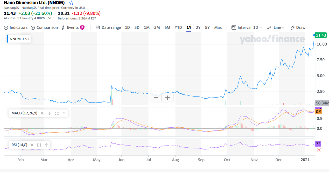Image resolution: width=329 pixels, height=172 pixels.
Task: Select the active 1Y range tab
Action: tap(189, 27)
